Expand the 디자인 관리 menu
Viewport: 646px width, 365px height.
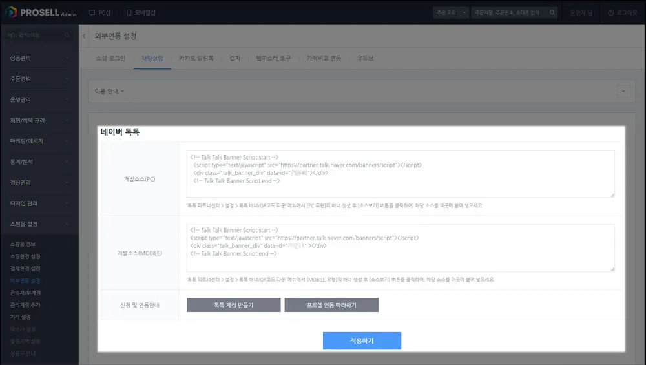39,203
